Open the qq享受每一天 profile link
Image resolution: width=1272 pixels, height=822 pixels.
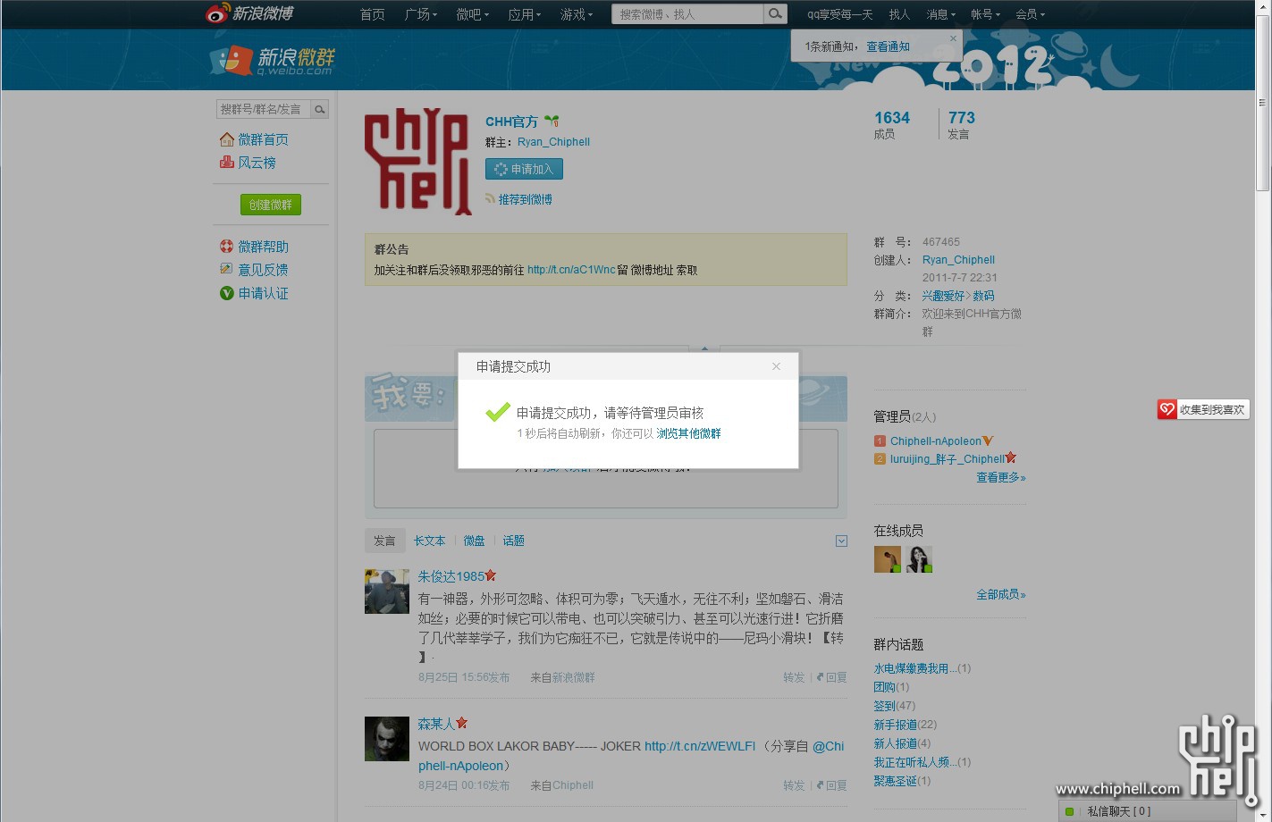click(x=839, y=14)
